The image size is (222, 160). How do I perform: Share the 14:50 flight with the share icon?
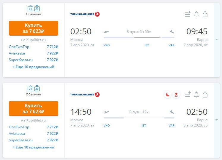point(205,95)
